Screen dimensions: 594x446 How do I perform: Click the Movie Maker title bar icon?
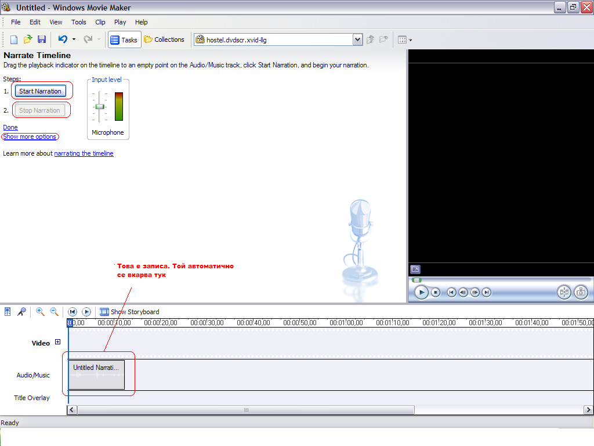point(6,7)
